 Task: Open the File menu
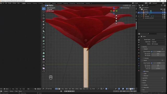[x=3, y=3]
